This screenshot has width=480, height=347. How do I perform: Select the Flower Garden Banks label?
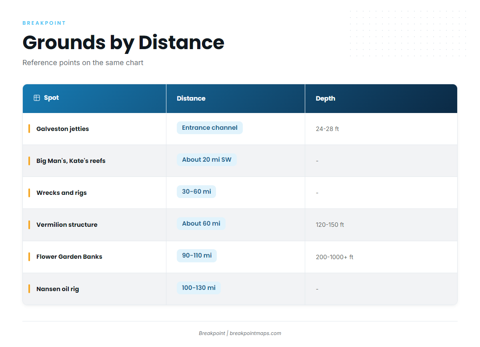[69, 257]
